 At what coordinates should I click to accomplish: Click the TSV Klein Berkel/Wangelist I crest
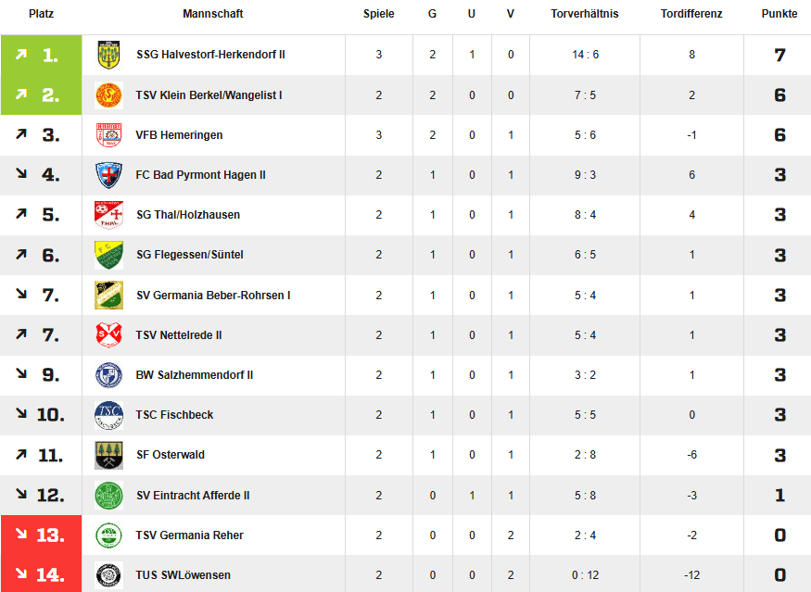click(108, 95)
